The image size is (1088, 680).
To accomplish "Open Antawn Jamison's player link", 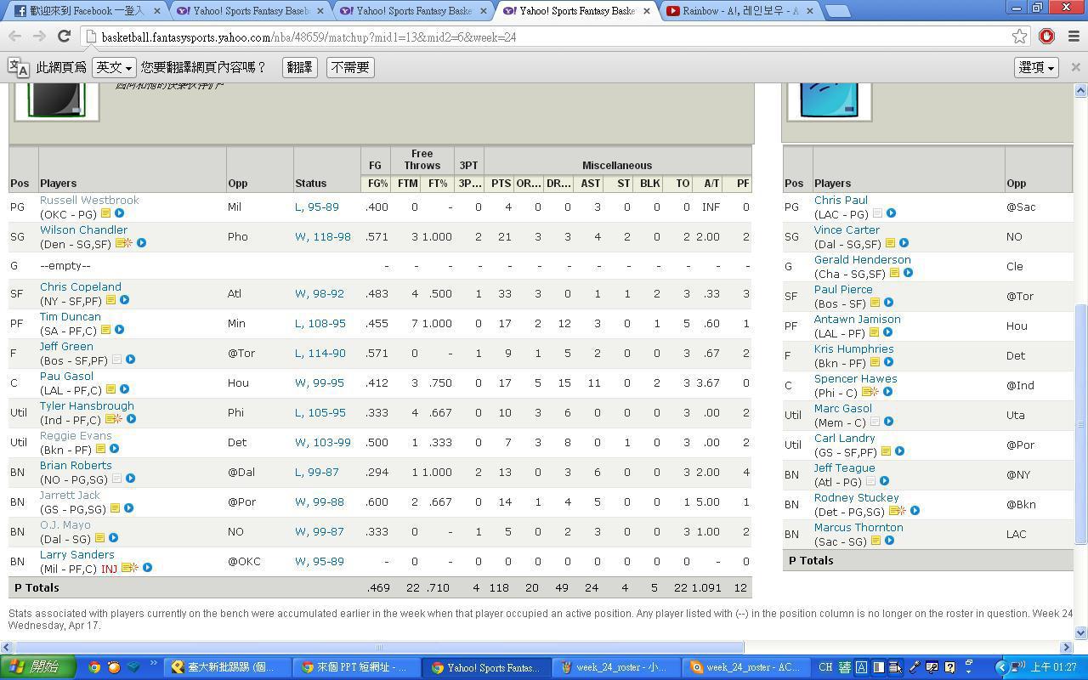I will [857, 320].
